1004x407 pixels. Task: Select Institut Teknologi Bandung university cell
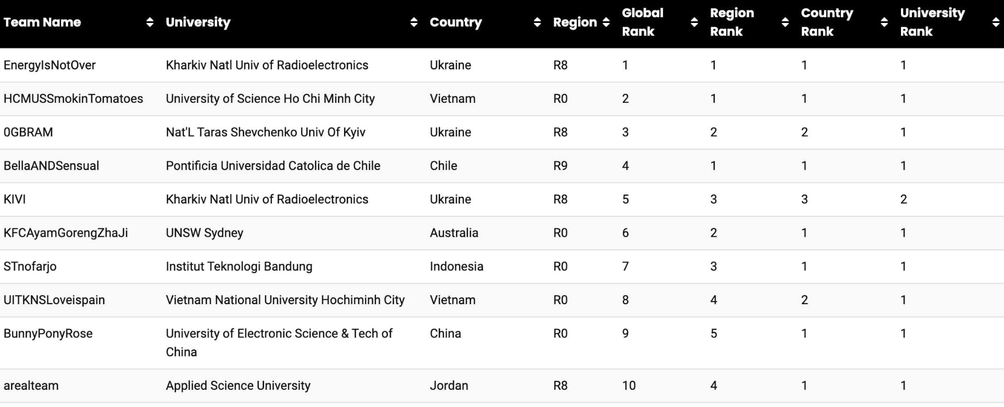(x=239, y=266)
